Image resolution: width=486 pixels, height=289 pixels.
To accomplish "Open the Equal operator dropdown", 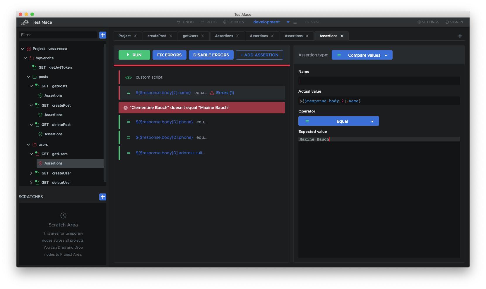I will click(x=339, y=121).
